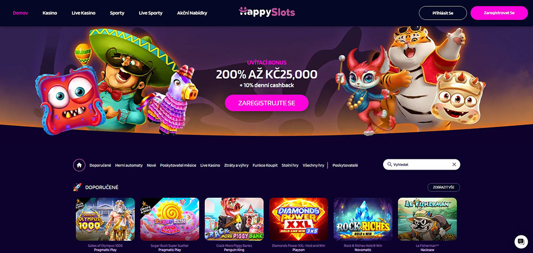533x253 pixels.
Task: Click Zobrazit vše to show all recommended
Action: coord(443,187)
